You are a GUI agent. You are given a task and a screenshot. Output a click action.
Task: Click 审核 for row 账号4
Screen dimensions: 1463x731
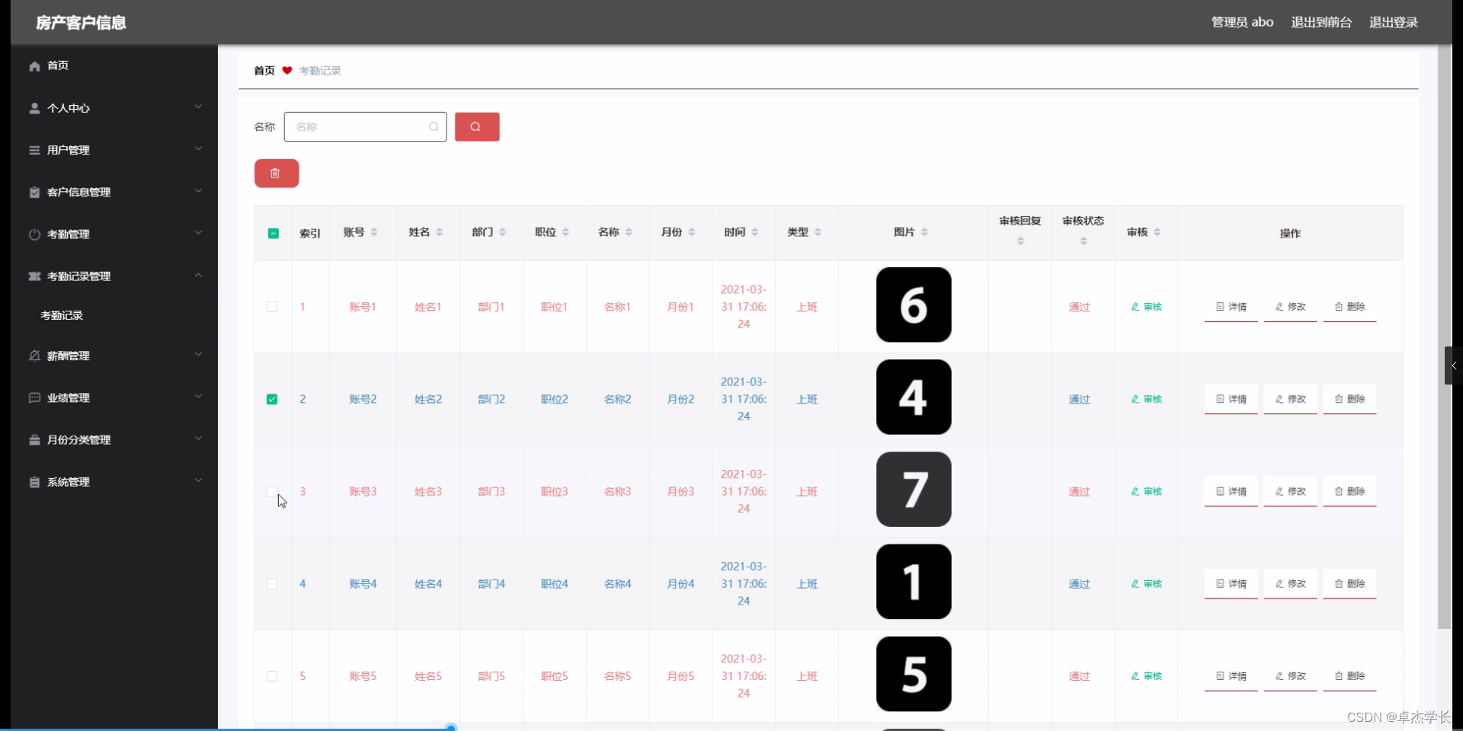coord(1147,584)
